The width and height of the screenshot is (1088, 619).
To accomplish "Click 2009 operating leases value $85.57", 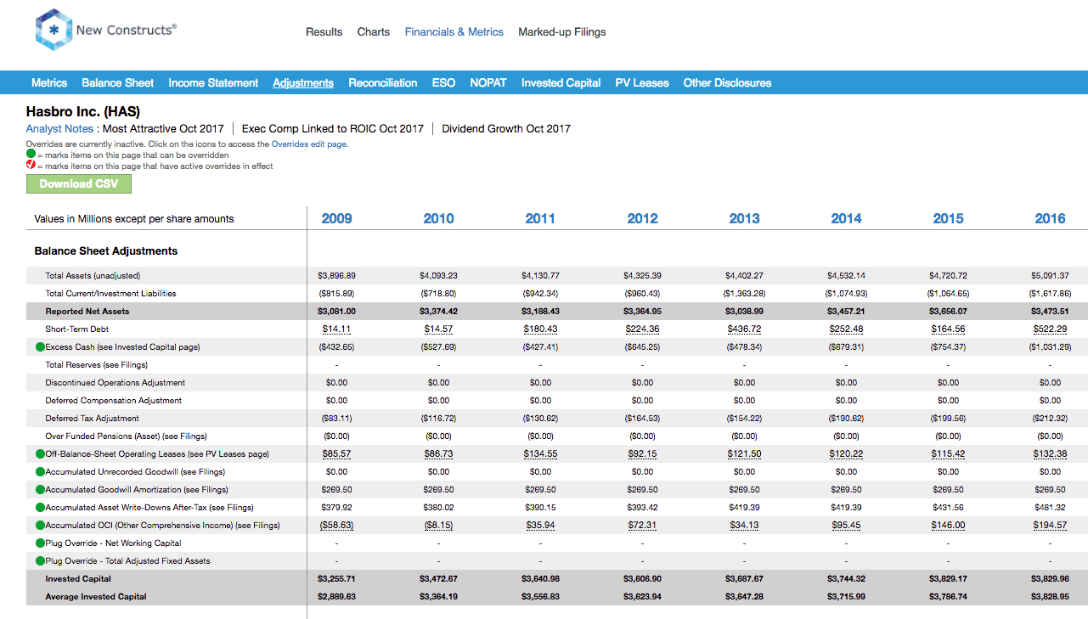I will pos(336,454).
